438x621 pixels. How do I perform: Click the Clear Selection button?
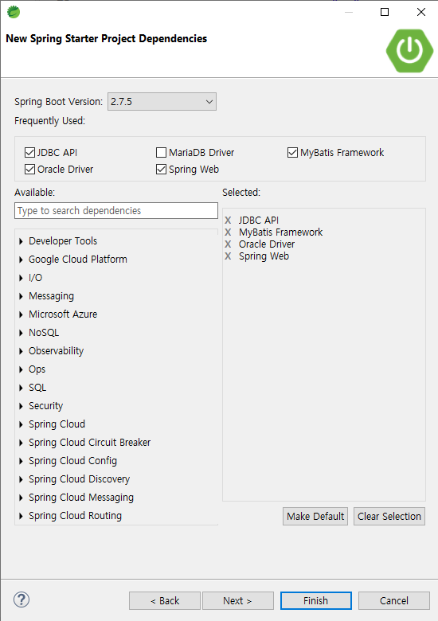tap(389, 517)
